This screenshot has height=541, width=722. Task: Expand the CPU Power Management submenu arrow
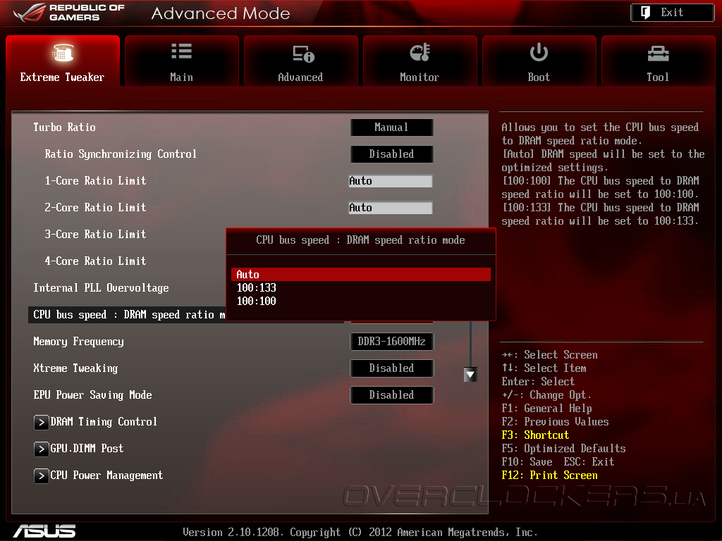(42, 475)
